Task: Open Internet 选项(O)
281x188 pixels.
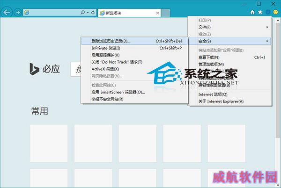Action: pyautogui.click(x=230, y=94)
